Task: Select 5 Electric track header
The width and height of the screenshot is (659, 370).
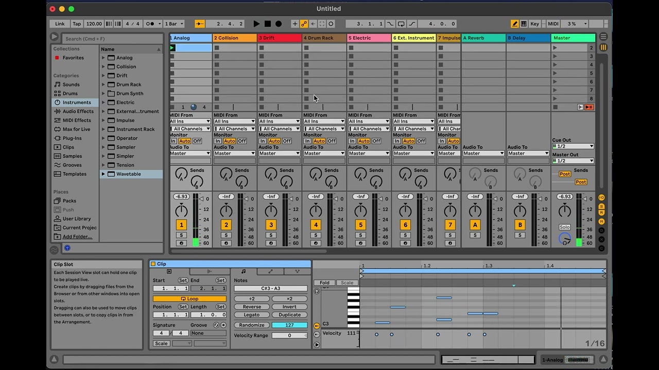Action: (369, 38)
